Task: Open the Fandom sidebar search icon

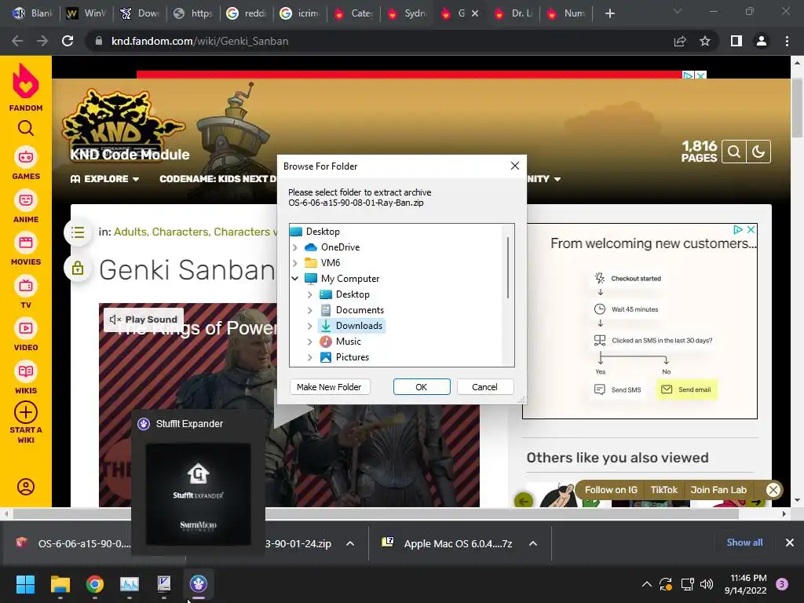Action: click(x=26, y=128)
